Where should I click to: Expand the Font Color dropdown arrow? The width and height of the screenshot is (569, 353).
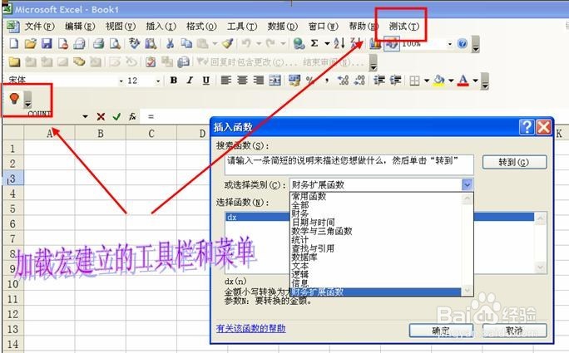pos(475,81)
